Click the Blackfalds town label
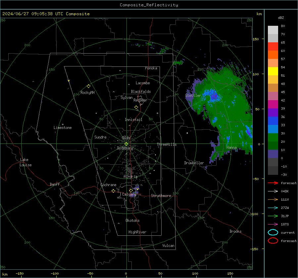 click(x=141, y=92)
